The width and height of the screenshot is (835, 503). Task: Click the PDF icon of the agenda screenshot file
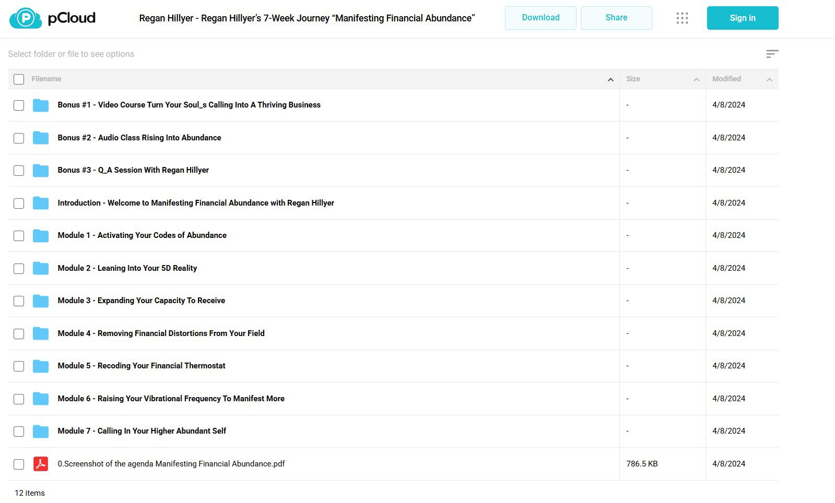pos(41,464)
